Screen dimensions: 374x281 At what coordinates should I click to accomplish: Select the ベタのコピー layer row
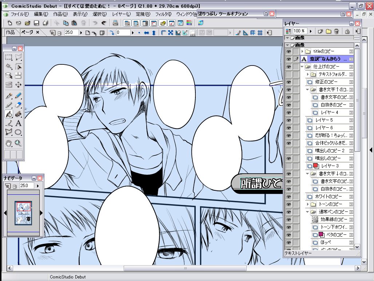(x=333, y=235)
